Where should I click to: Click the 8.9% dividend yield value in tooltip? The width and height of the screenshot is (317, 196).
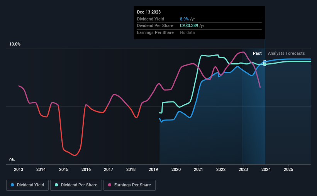click(185, 19)
